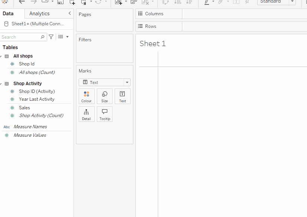Click the Sheet1+ data source icon
This screenshot has height=217, width=307.
click(x=6, y=24)
